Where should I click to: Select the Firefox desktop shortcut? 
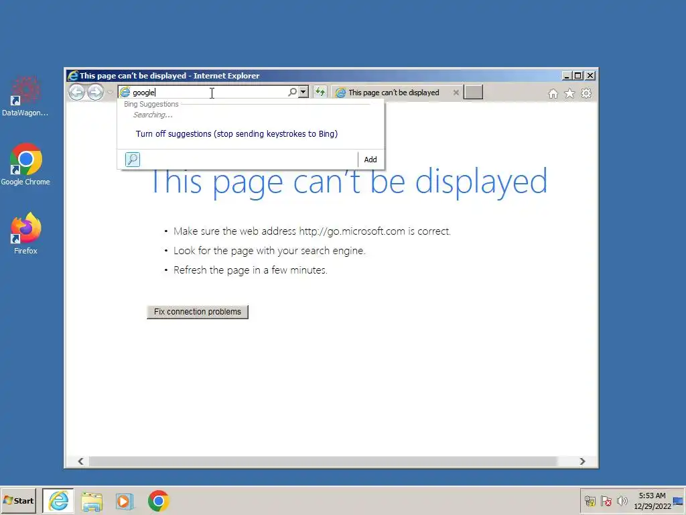(25, 233)
